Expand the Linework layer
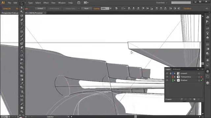Image resolution: width=211 pixels, height=118 pixels. click(175, 73)
